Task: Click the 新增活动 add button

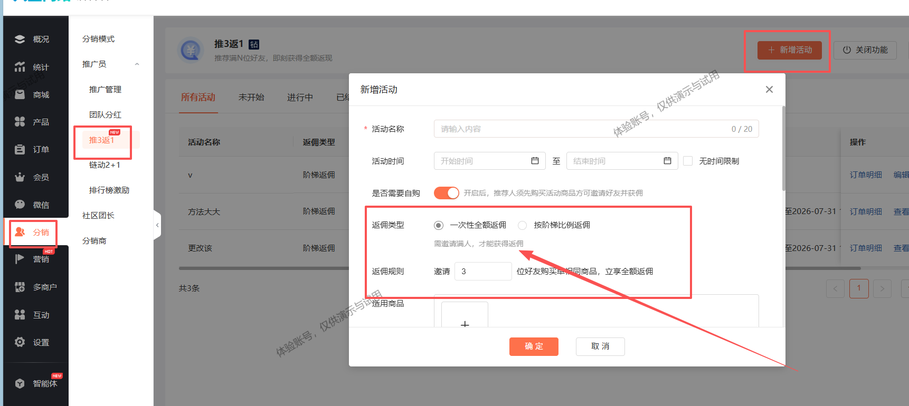Action: (790, 50)
